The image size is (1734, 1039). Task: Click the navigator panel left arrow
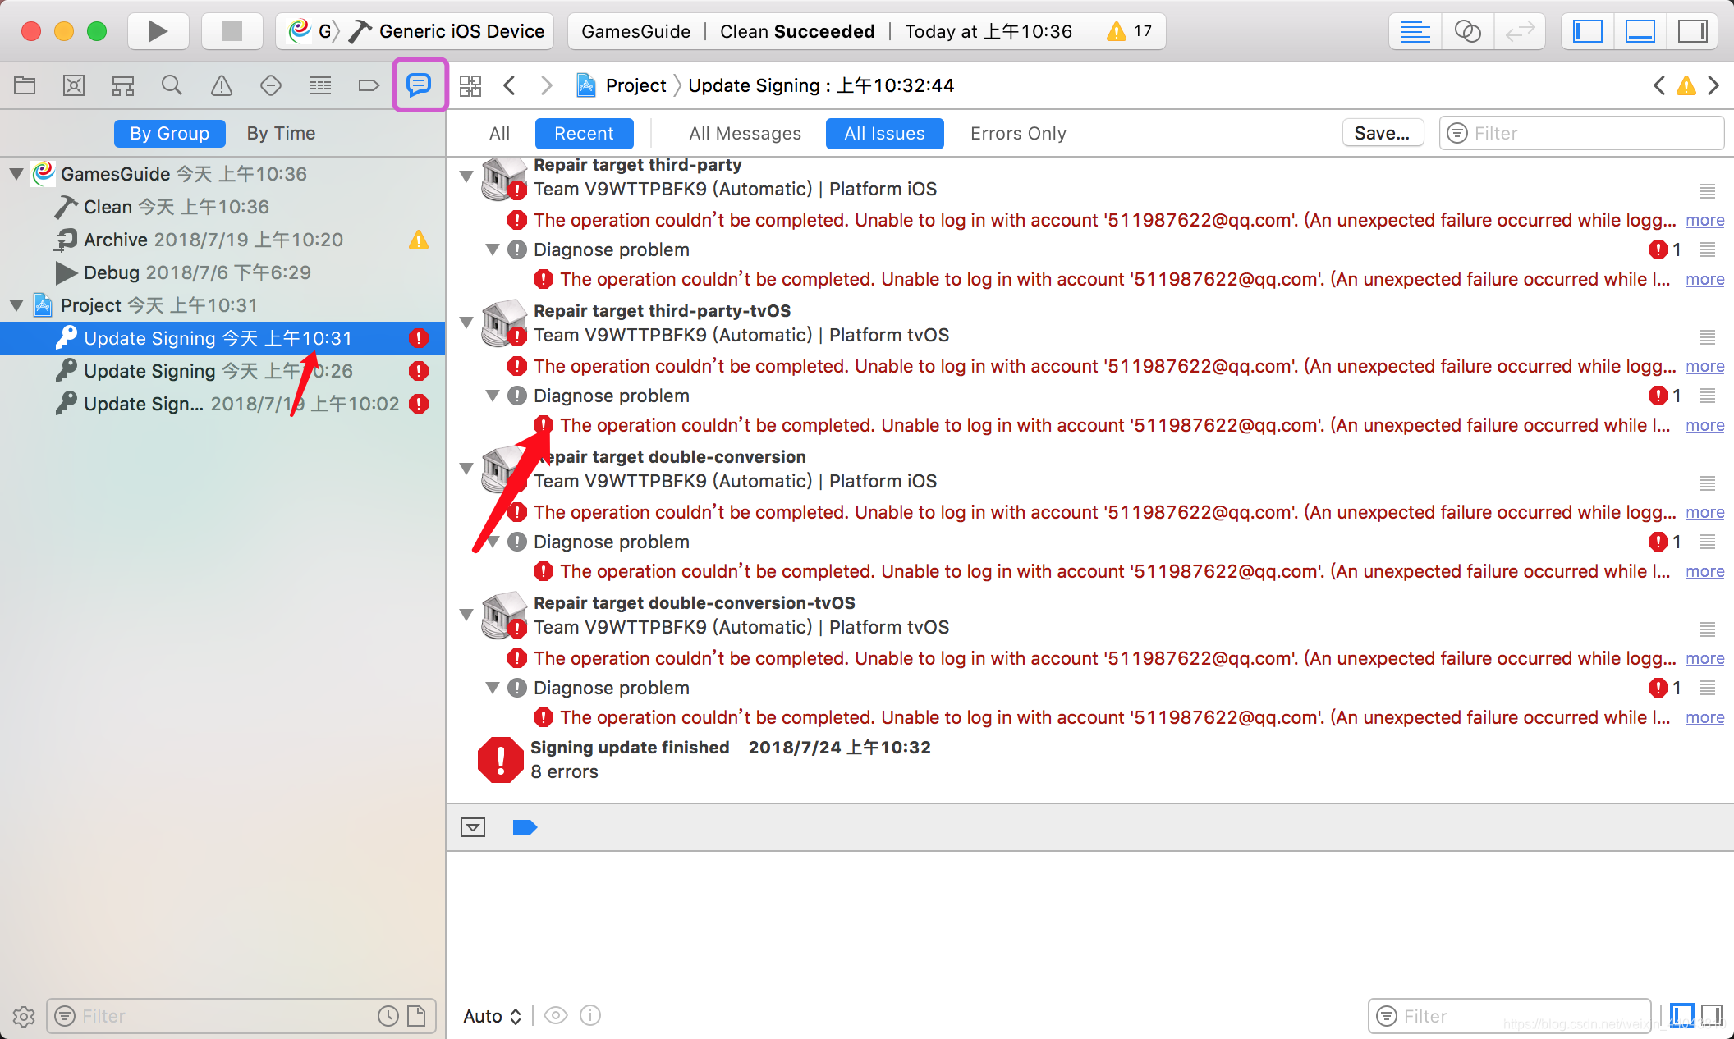(510, 85)
